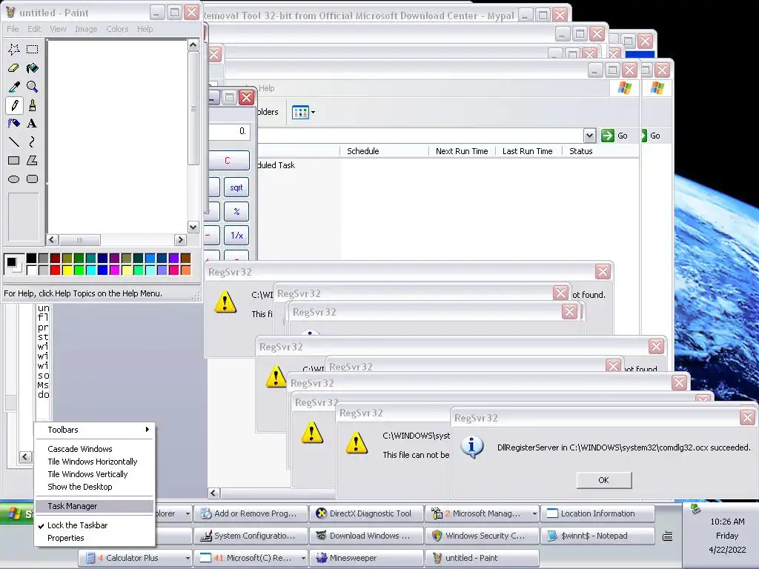Open the Image menu in Paint
Viewport: 759px width, 569px height.
(x=86, y=29)
